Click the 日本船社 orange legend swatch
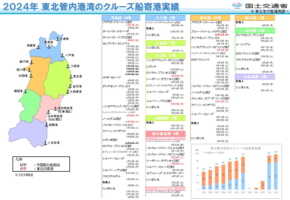 tap(215, 153)
